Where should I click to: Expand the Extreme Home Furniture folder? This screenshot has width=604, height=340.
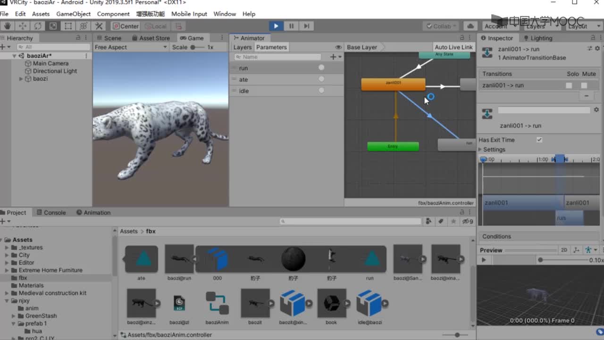click(x=7, y=270)
